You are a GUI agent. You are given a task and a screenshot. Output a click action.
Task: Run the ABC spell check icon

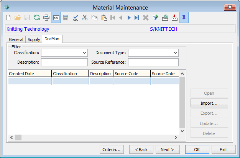coord(75,18)
